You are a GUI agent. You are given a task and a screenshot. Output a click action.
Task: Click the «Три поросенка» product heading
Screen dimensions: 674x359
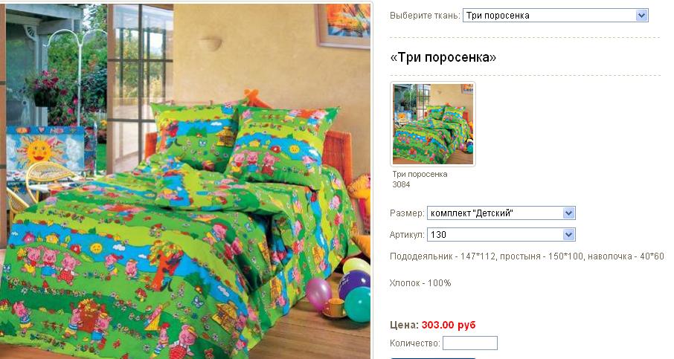pos(443,57)
